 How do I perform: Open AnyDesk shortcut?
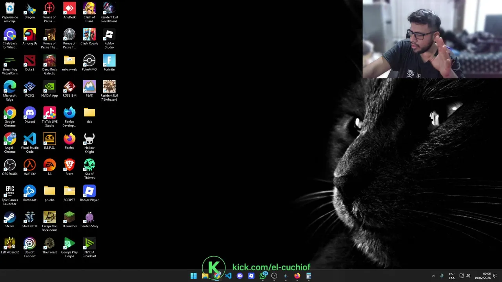click(69, 11)
